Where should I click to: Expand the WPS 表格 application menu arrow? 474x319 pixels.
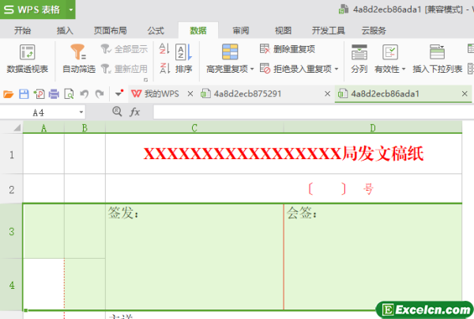[71, 9]
